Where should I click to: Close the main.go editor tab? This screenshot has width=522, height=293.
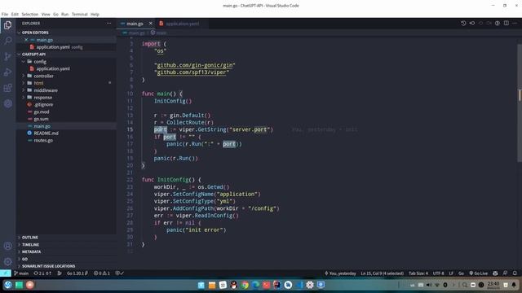click(150, 24)
